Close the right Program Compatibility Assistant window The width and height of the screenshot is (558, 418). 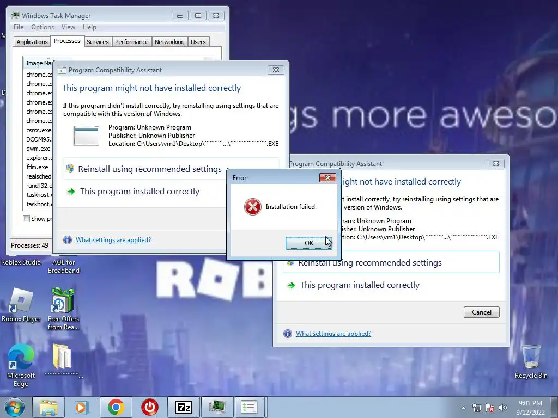pos(496,163)
